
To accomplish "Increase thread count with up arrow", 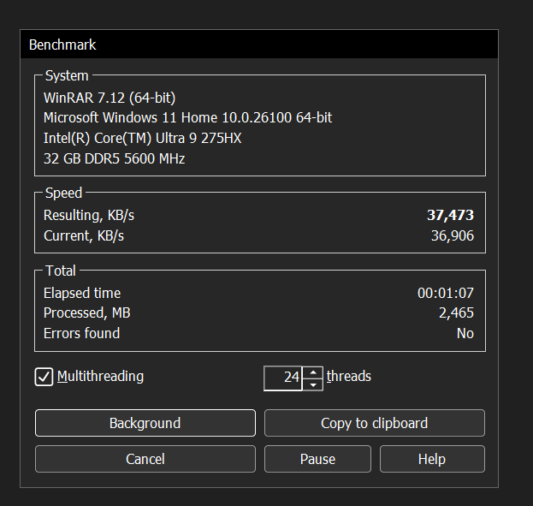I will pos(313,372).
